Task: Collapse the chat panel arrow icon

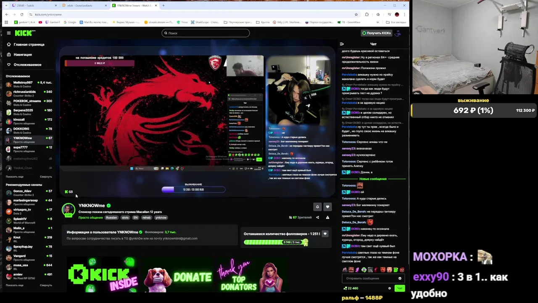Action: (342, 44)
